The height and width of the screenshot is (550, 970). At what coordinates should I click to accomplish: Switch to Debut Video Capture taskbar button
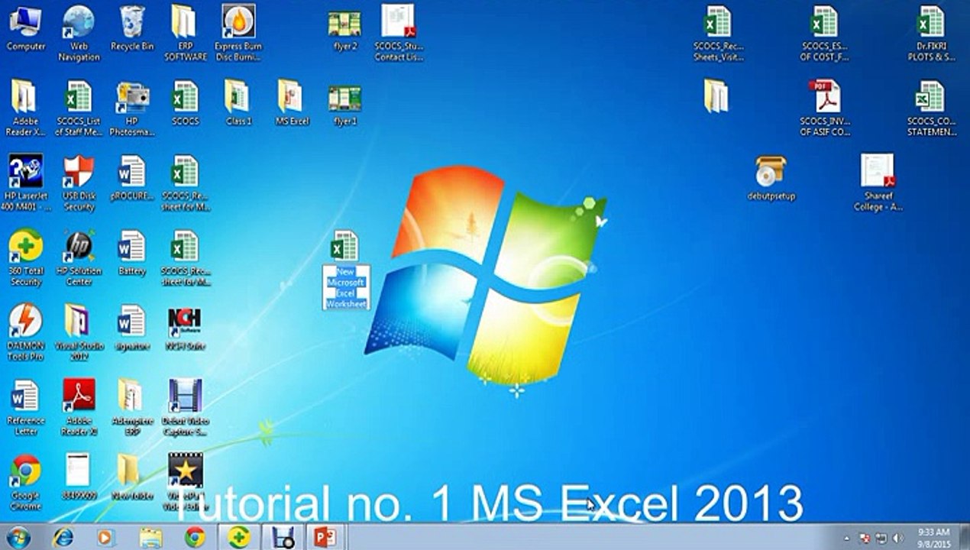pyautogui.click(x=283, y=538)
